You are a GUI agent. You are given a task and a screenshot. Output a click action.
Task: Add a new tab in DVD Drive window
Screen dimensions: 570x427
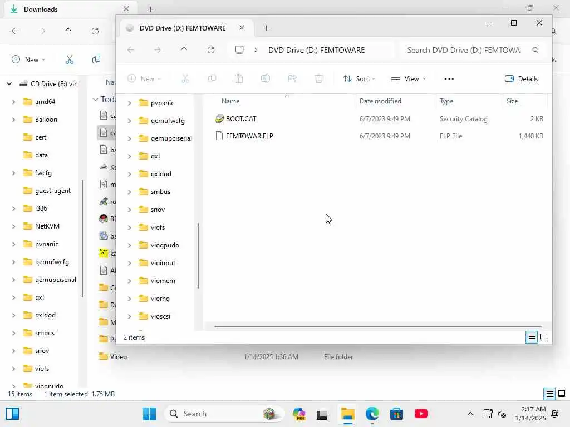[267, 28]
